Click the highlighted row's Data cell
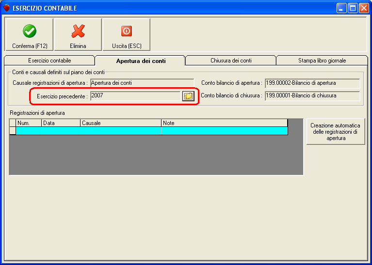This screenshot has height=265, width=372. point(61,131)
